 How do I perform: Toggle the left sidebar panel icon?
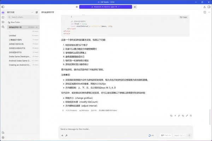(3, 7)
